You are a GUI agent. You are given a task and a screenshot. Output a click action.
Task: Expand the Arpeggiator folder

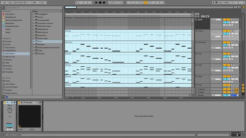[33, 14]
